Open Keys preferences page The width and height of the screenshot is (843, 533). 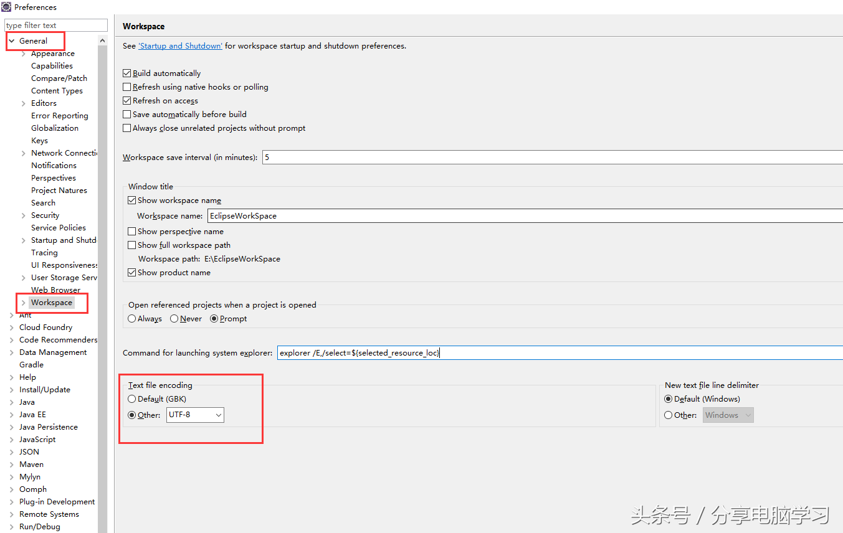tap(39, 141)
